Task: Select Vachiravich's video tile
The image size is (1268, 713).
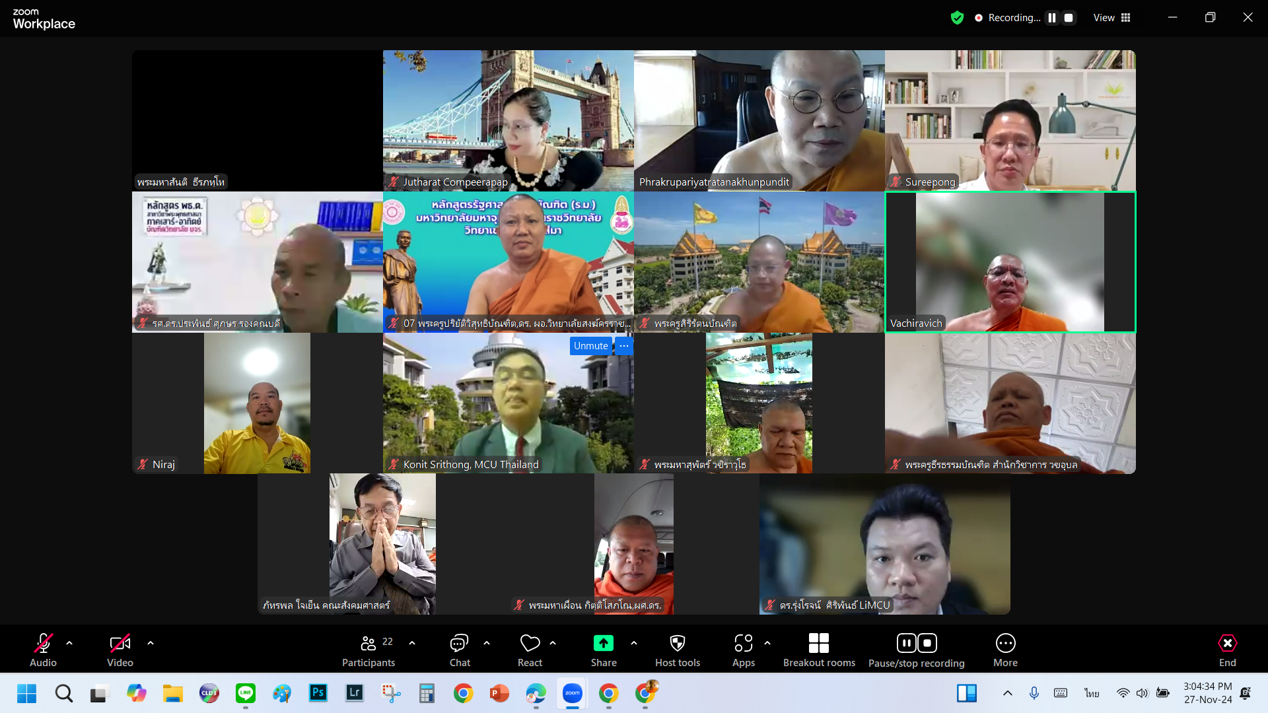Action: (x=1010, y=262)
